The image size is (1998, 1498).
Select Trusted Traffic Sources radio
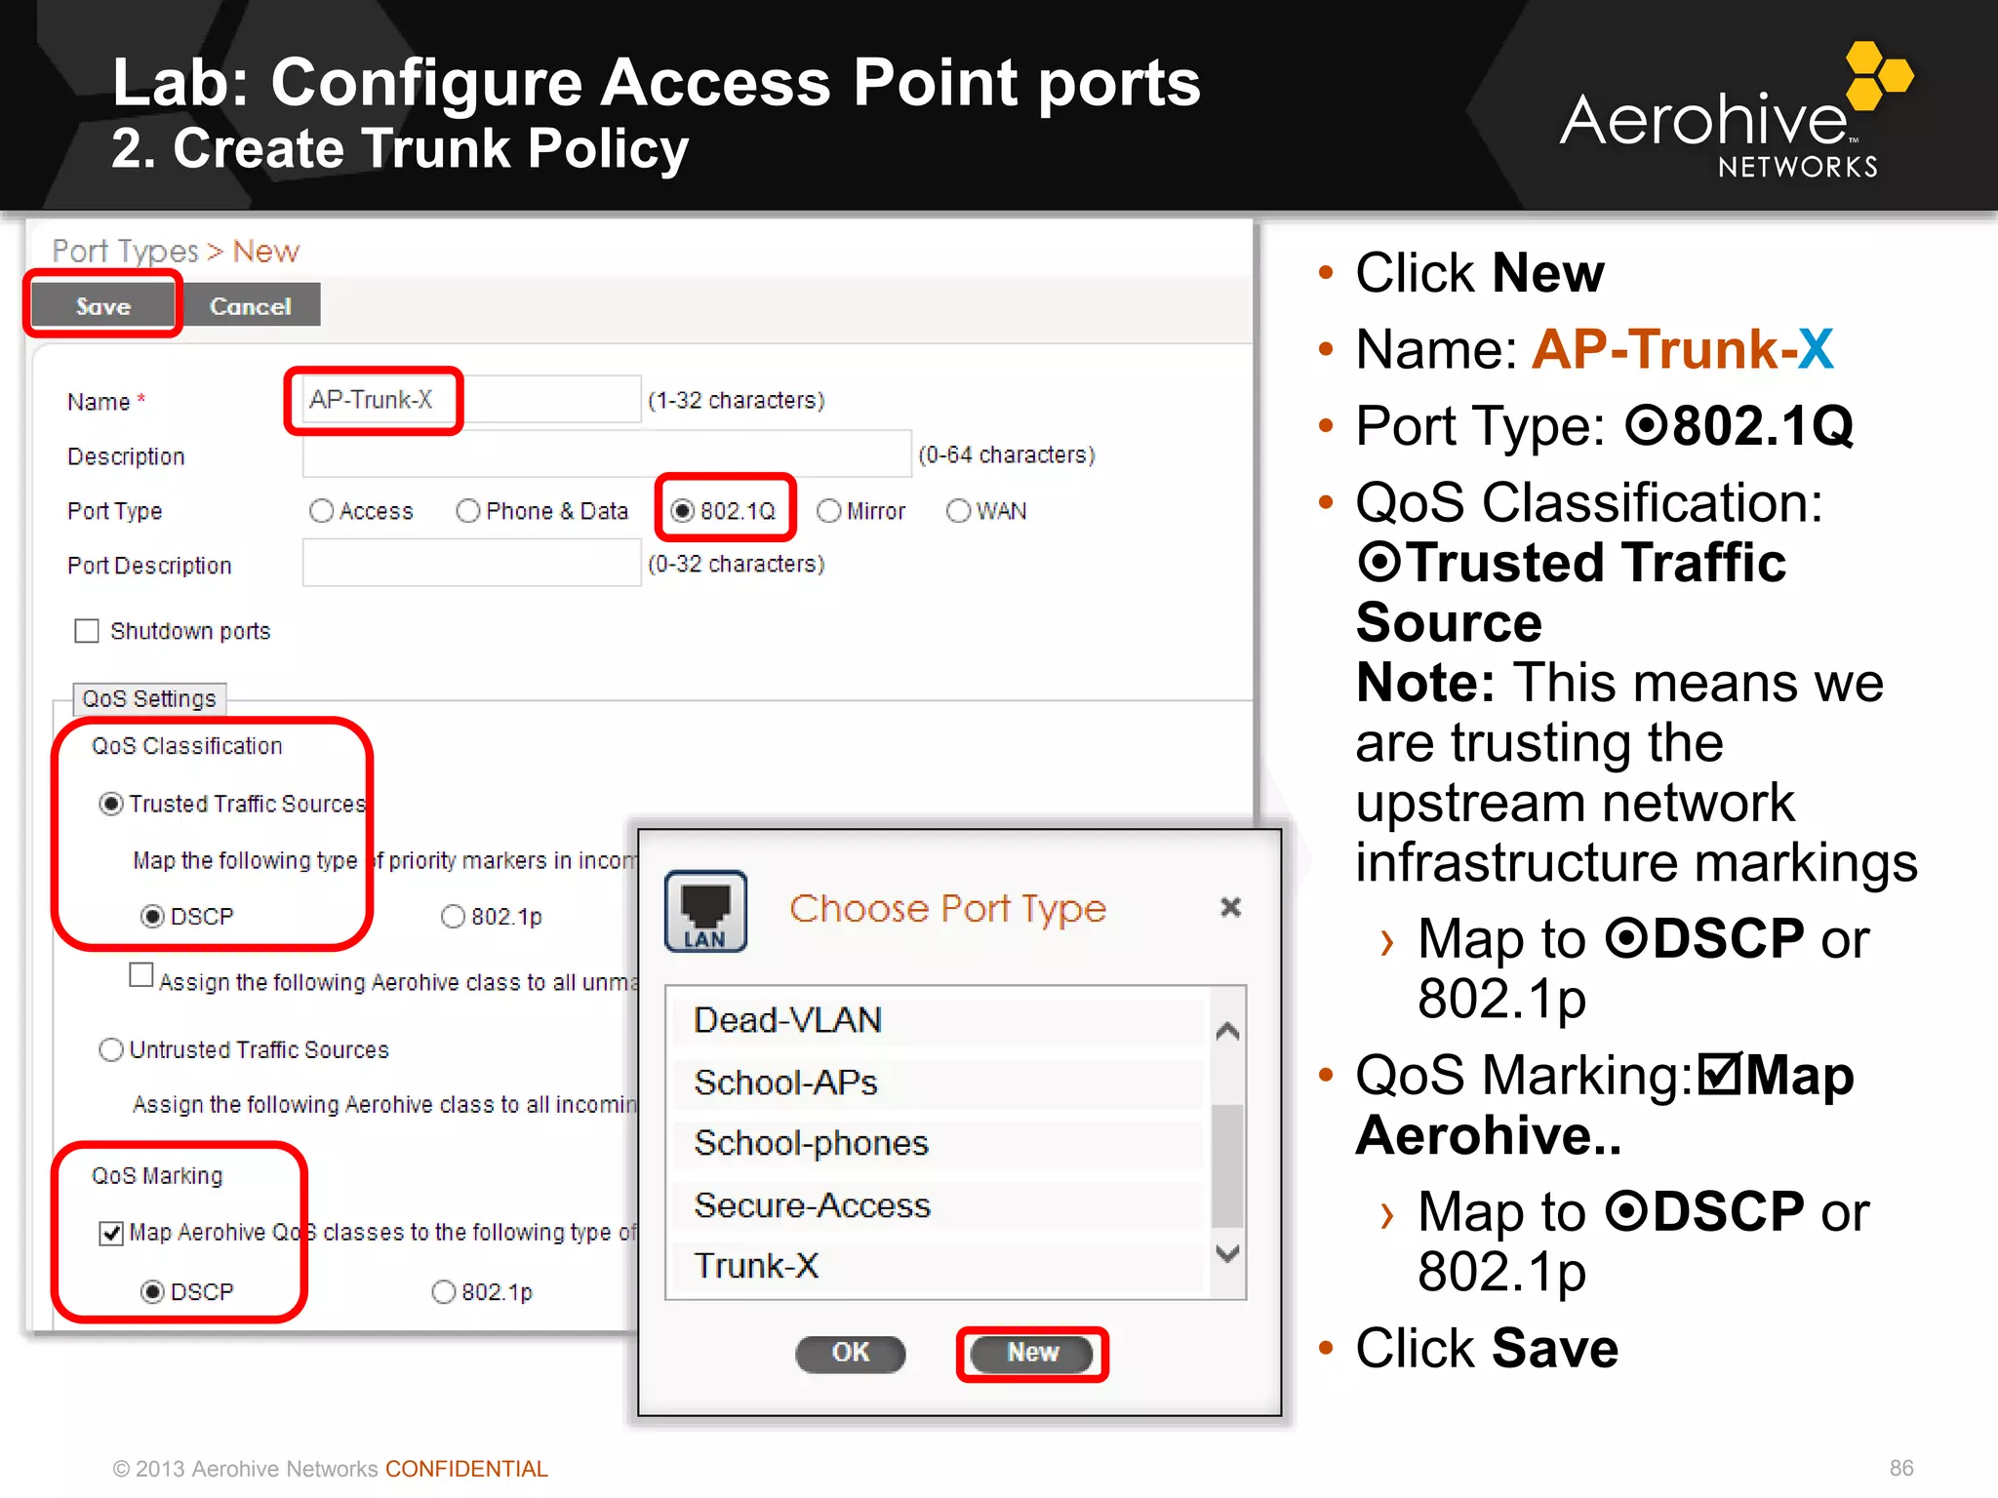pos(111,804)
